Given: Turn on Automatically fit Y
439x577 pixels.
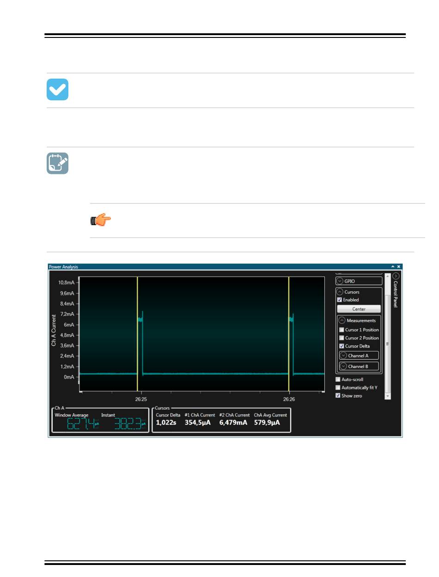Looking at the screenshot, I should pos(338,387).
